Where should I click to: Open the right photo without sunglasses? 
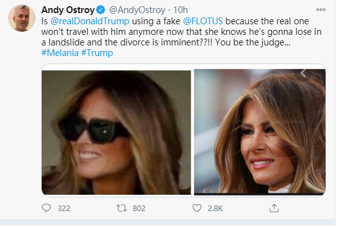pyautogui.click(x=260, y=131)
